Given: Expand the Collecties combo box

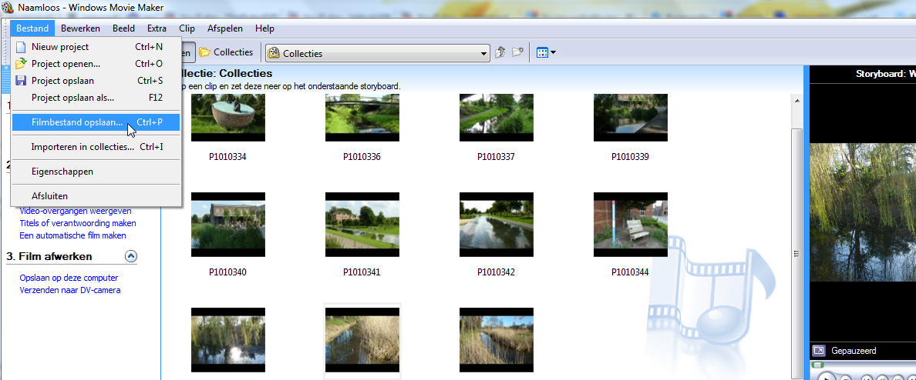Looking at the screenshot, I should pos(484,54).
